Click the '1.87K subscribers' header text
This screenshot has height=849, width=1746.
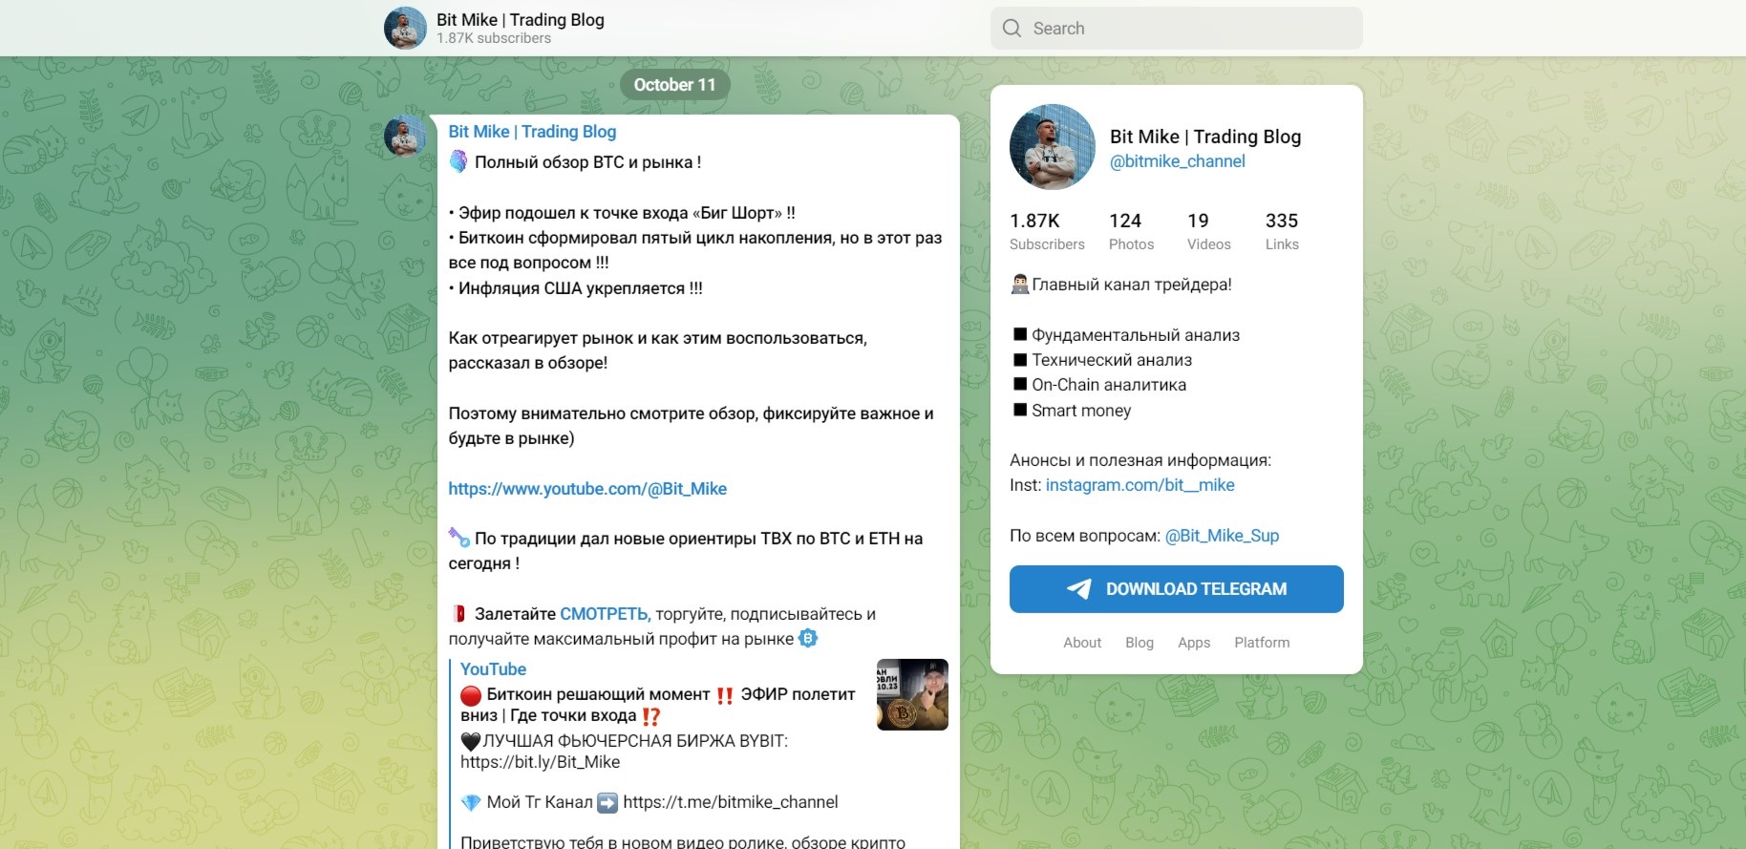pyautogui.click(x=494, y=38)
